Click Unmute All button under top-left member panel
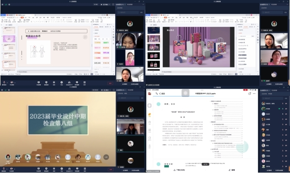This screenshot has height=173, width=290. pos(135,84)
